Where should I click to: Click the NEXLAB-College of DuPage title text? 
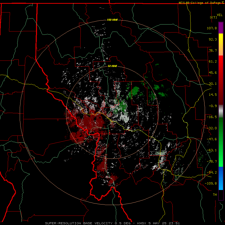199,3
